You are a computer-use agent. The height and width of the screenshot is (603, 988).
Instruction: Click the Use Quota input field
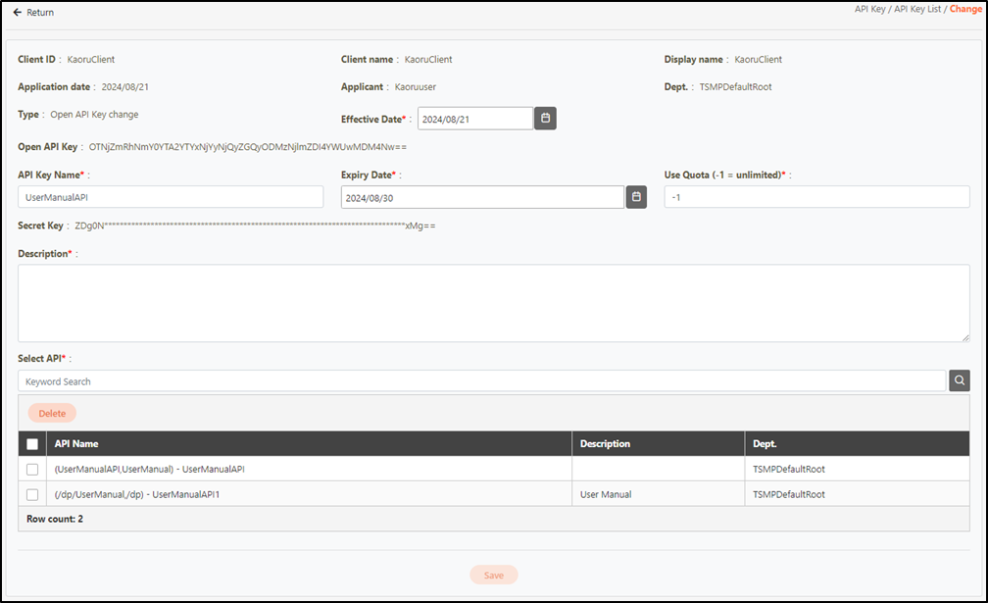click(816, 197)
